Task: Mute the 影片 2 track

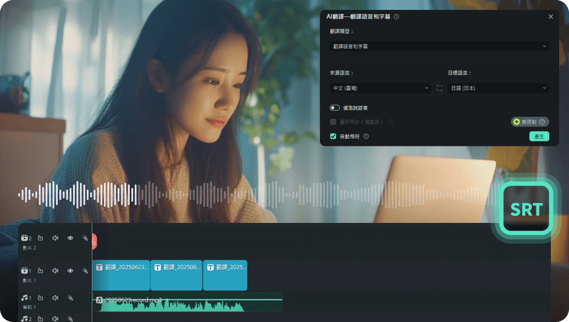Action: [55, 238]
